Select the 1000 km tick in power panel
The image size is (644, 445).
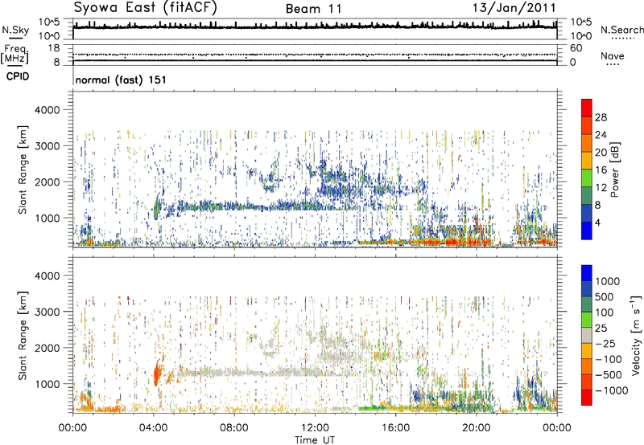pos(47,218)
